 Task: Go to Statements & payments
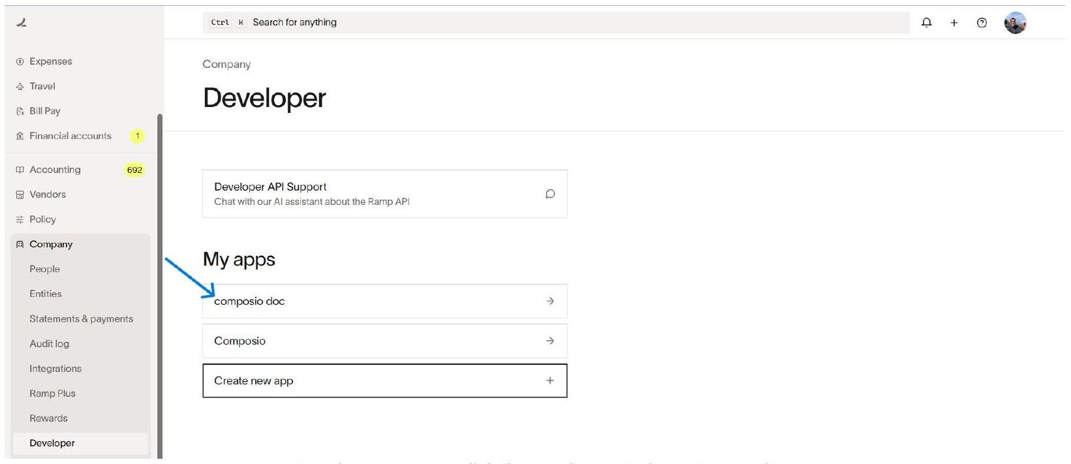click(81, 318)
